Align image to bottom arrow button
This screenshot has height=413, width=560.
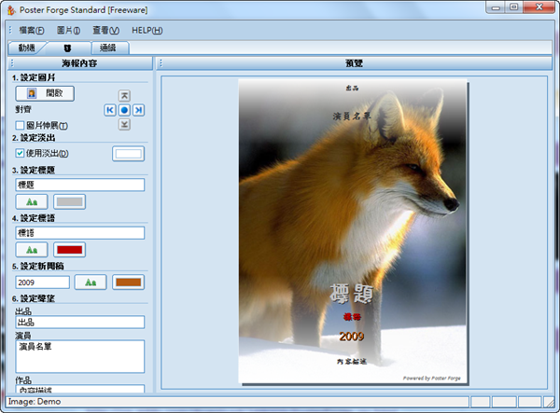tap(124, 124)
